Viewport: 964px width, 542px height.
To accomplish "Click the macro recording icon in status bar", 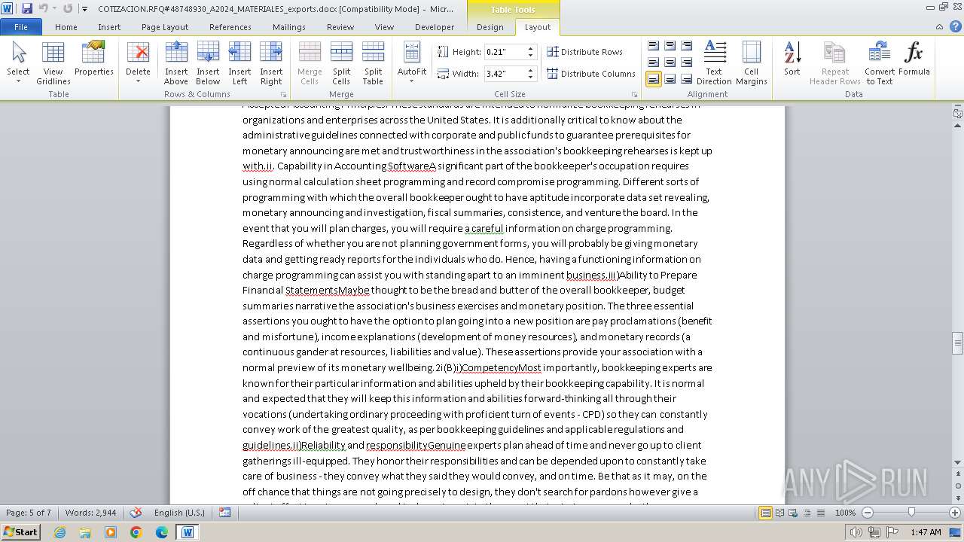I will tap(224, 513).
